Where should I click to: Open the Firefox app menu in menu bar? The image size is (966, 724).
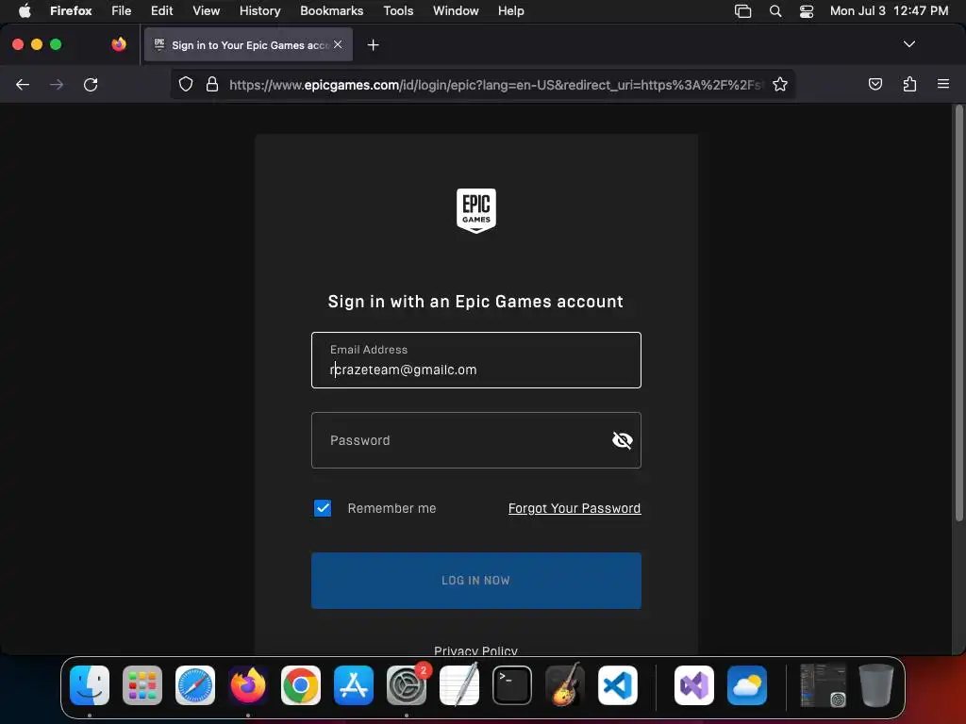[71, 10]
